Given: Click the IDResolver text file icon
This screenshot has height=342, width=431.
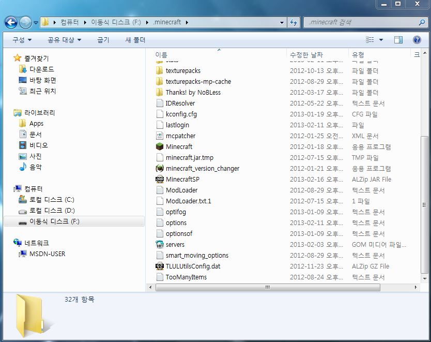Looking at the screenshot, I should 160,103.
